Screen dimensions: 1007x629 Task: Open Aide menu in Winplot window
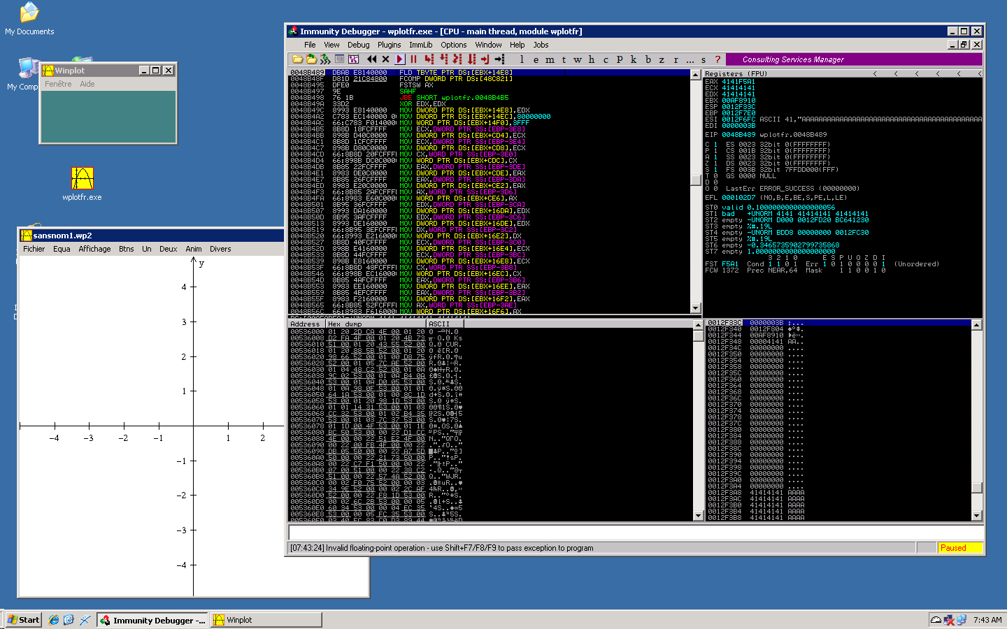pyautogui.click(x=87, y=84)
